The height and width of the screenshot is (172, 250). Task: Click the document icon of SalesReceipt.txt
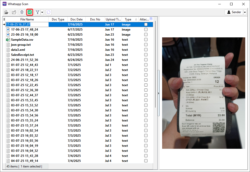8,55
